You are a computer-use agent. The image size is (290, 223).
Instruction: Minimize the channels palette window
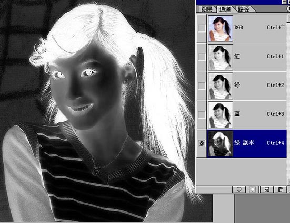284,2
